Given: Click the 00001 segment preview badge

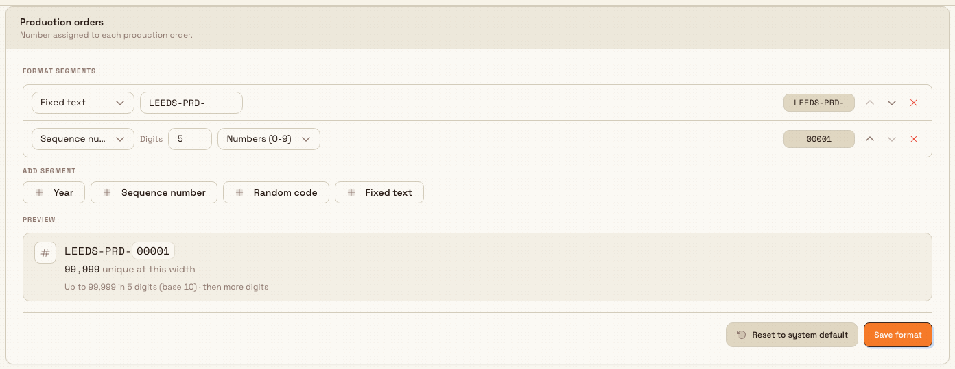Looking at the screenshot, I should tap(819, 139).
